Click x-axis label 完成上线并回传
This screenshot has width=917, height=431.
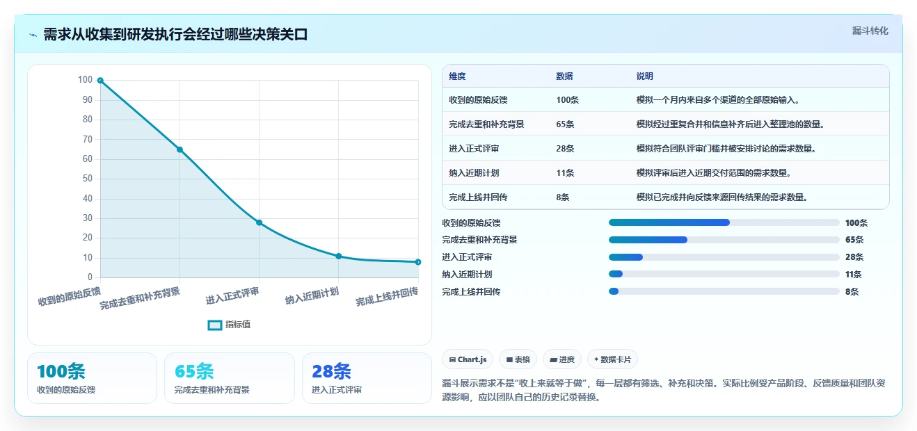(x=387, y=296)
